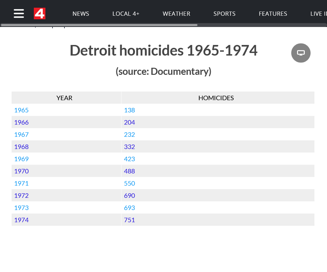
Task: Click the 1974 year link
Action: tap(21, 220)
